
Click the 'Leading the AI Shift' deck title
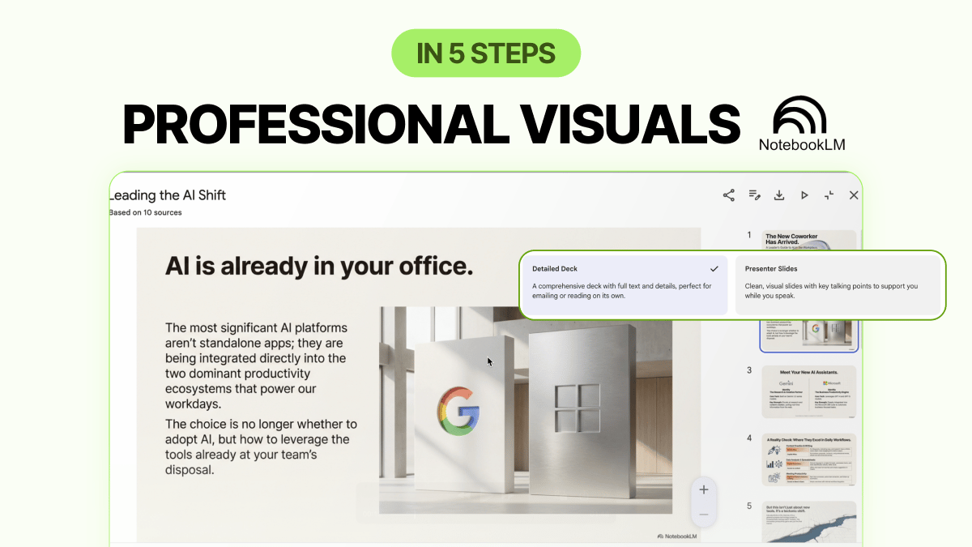(x=168, y=195)
